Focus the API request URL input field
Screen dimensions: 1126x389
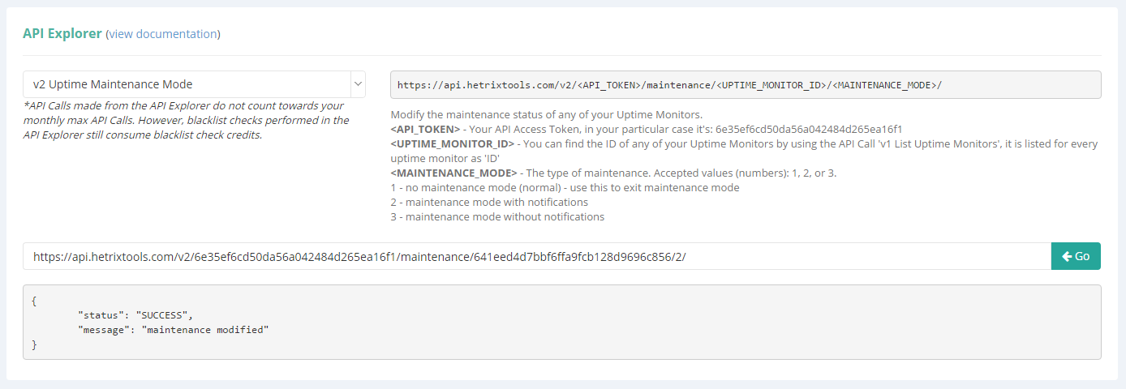(x=537, y=256)
